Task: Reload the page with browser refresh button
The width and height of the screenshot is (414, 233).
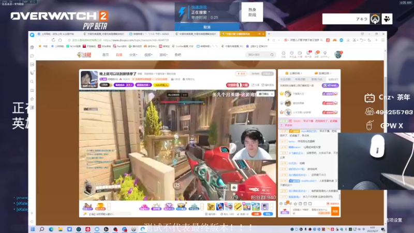Action: click(x=53, y=40)
